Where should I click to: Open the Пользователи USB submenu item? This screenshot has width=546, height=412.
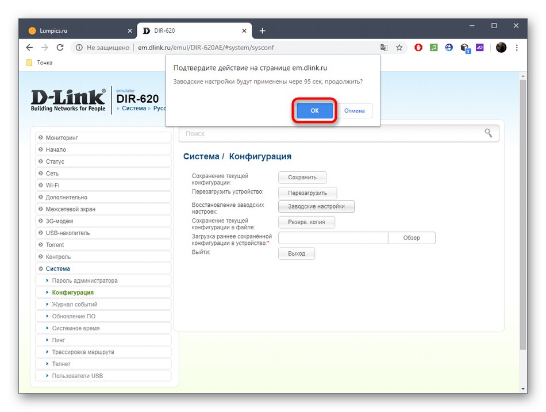pyautogui.click(x=103, y=376)
